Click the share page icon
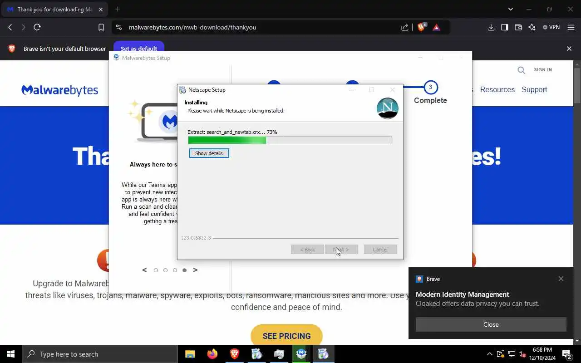 point(405,27)
